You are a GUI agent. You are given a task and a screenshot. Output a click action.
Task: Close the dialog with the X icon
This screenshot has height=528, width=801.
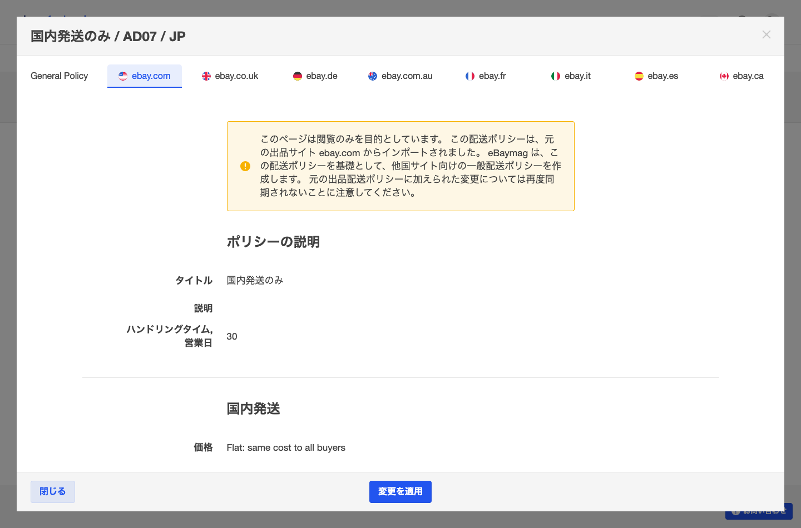(x=767, y=34)
